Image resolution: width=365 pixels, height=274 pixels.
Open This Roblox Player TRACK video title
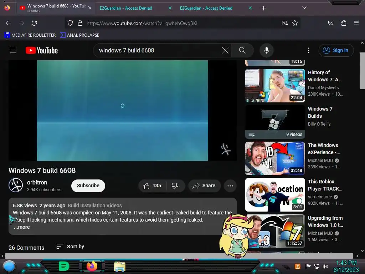coord(325,185)
